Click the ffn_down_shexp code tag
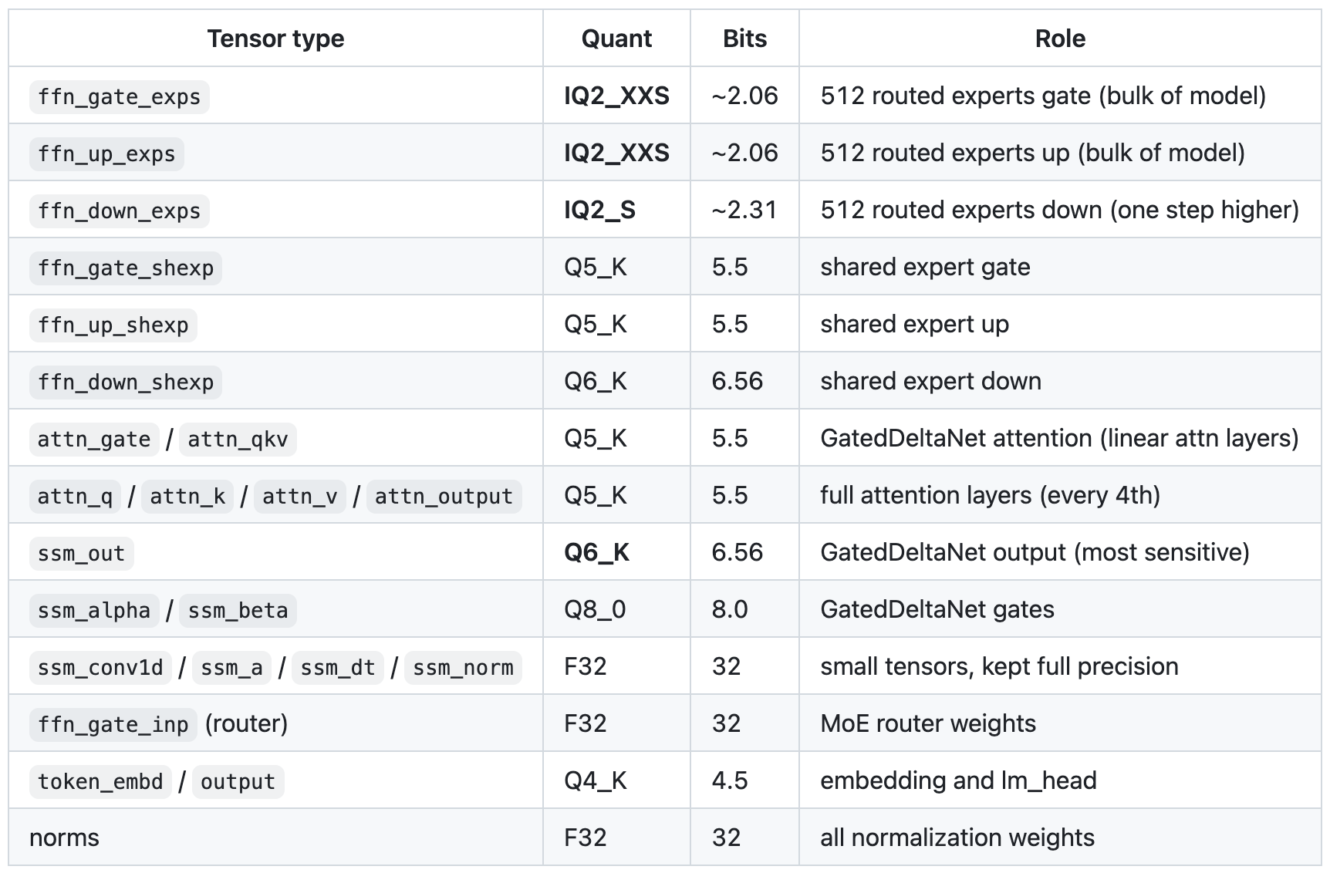The image size is (1330, 873). 126,383
